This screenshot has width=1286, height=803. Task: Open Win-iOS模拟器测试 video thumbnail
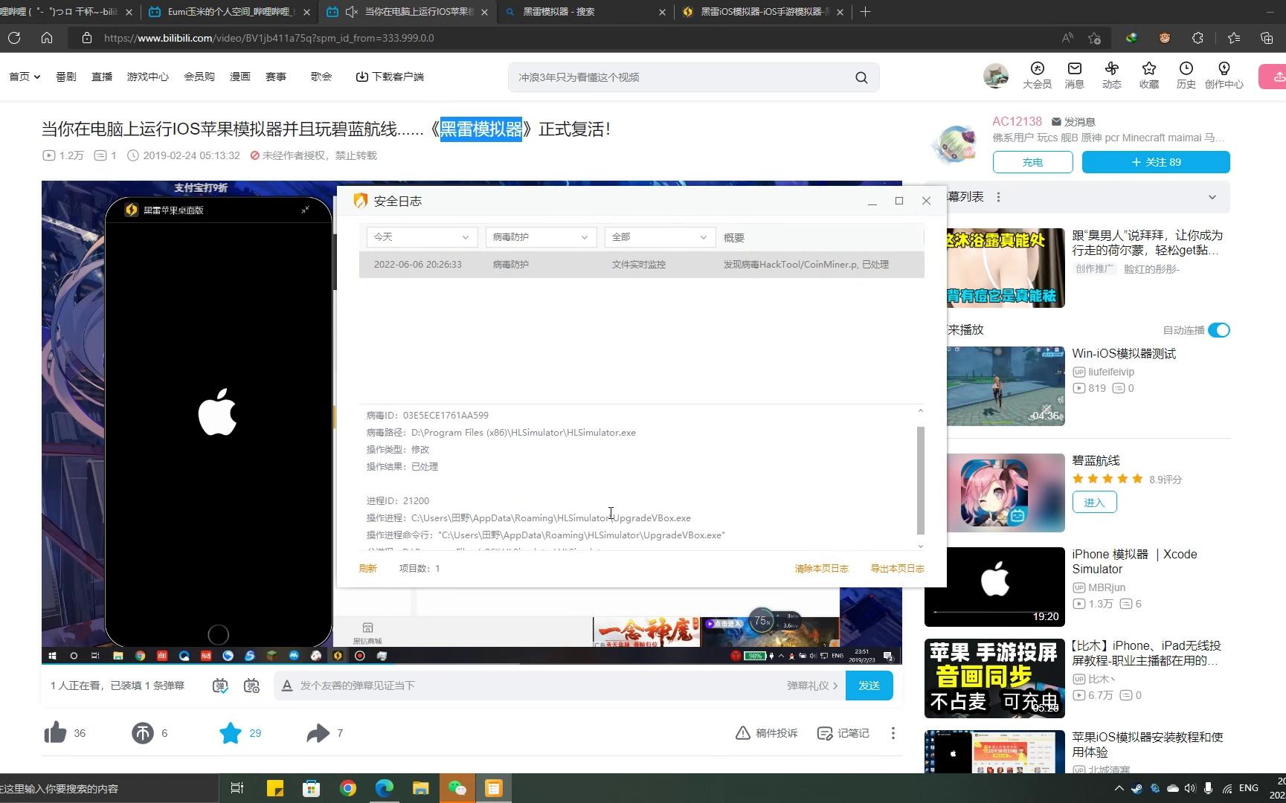pyautogui.click(x=1006, y=386)
